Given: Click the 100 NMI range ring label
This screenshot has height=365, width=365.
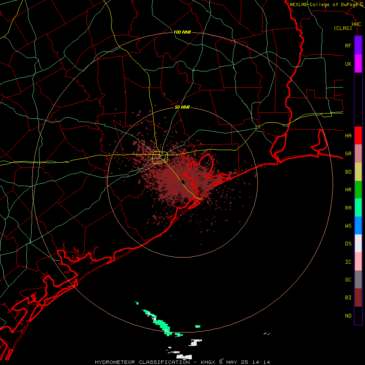Looking at the screenshot, I should 182,32.
